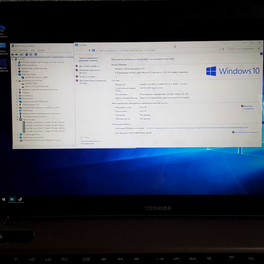Click the Device Manager taskbar icon
264x264 pixels.
pyautogui.click(x=20, y=200)
